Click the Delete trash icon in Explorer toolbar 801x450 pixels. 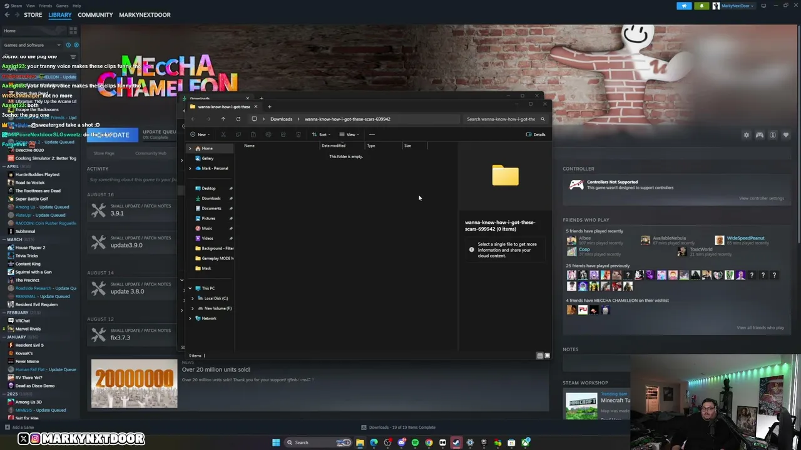pyautogui.click(x=298, y=134)
